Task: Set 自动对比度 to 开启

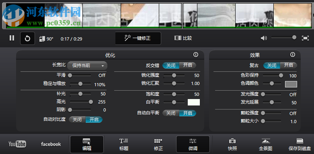Action: (x=94, y=120)
